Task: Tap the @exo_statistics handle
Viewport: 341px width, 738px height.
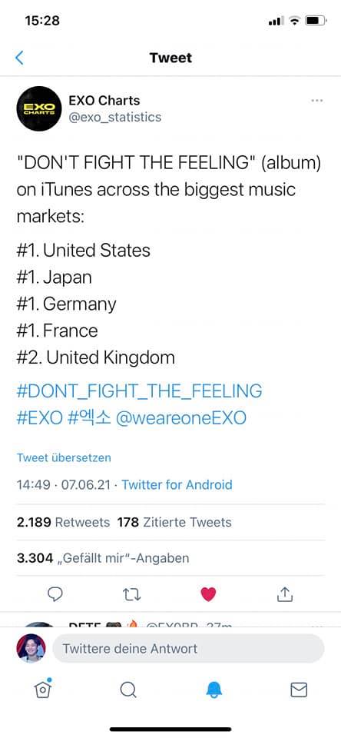Action: tap(114, 117)
